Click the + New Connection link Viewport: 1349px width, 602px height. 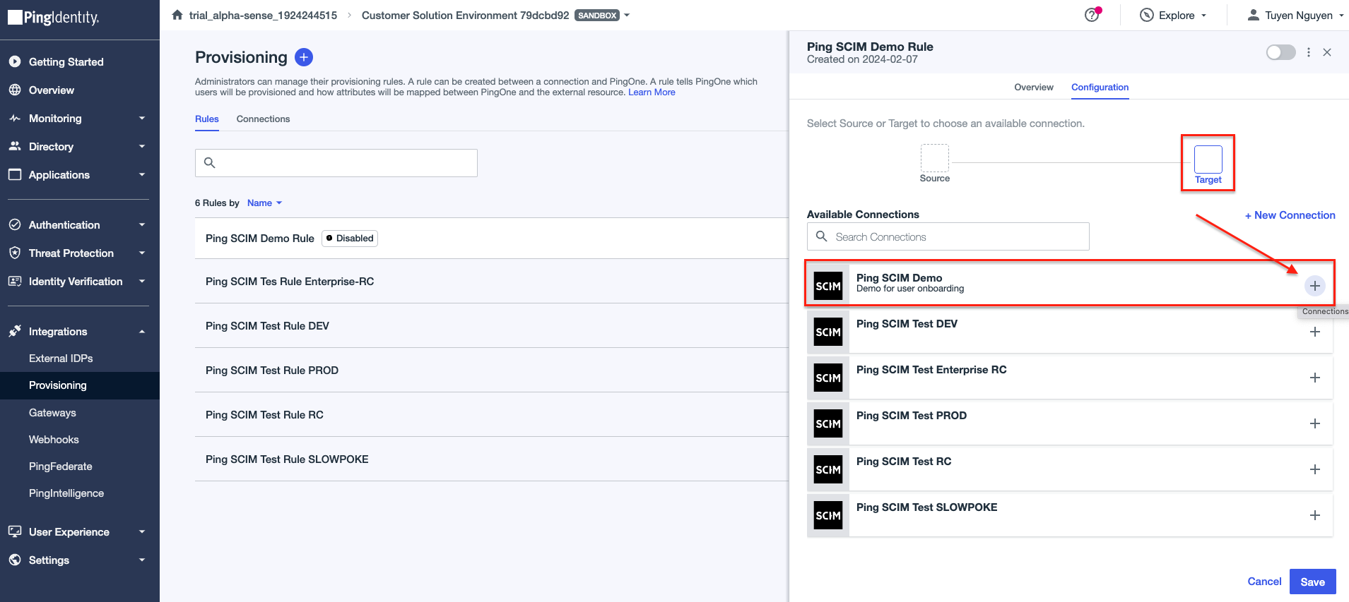click(x=1290, y=215)
